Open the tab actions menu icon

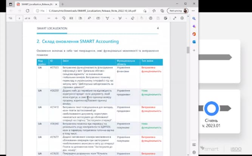[x=11, y=4]
